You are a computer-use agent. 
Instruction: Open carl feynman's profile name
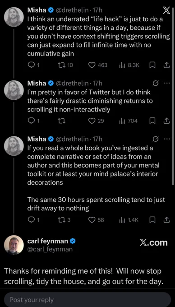tap(47, 241)
